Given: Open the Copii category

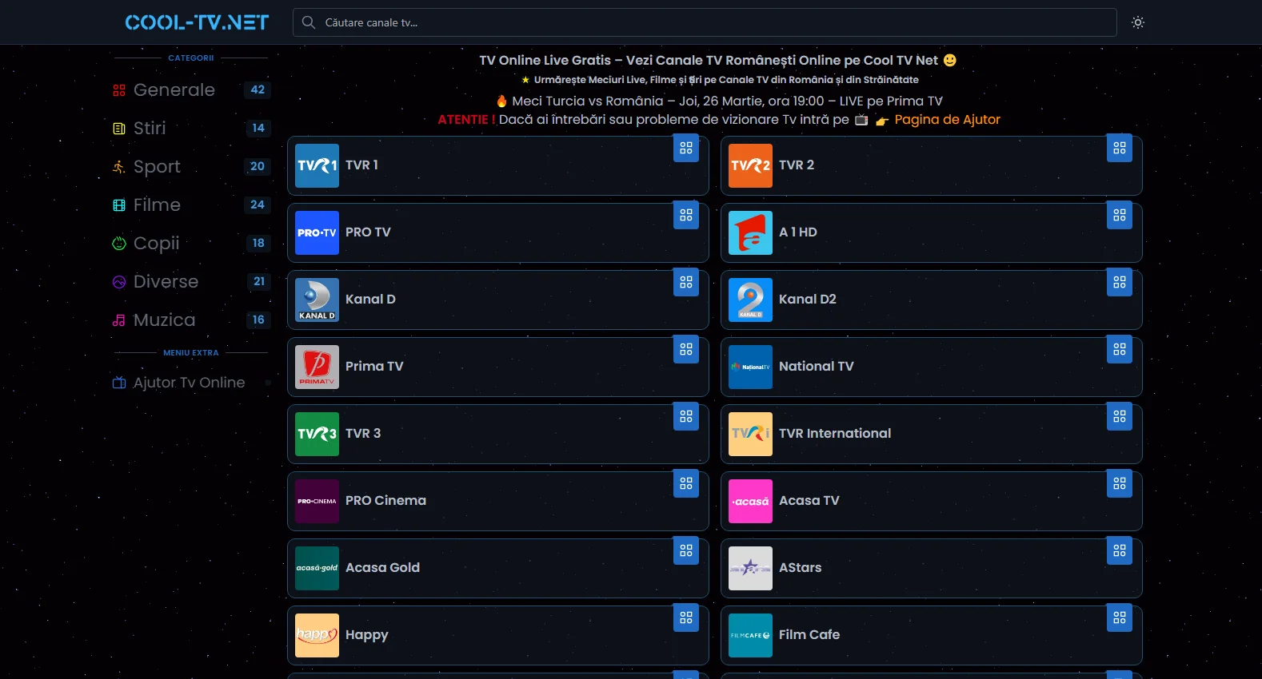Looking at the screenshot, I should click(191, 243).
